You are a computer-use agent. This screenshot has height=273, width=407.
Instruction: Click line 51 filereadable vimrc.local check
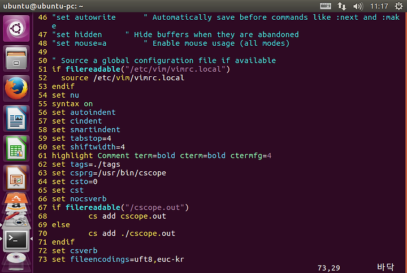pyautogui.click(x=141, y=69)
